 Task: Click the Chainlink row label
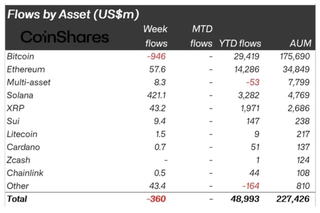tap(25, 173)
